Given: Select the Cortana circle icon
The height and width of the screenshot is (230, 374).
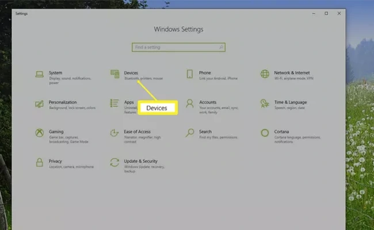Looking at the screenshot, I should point(265,133).
